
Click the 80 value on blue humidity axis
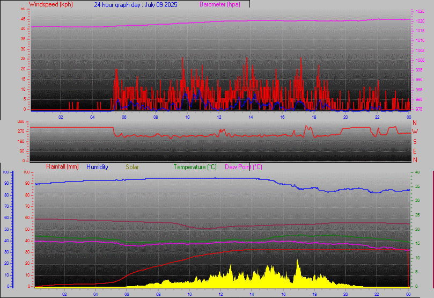coord(6,195)
